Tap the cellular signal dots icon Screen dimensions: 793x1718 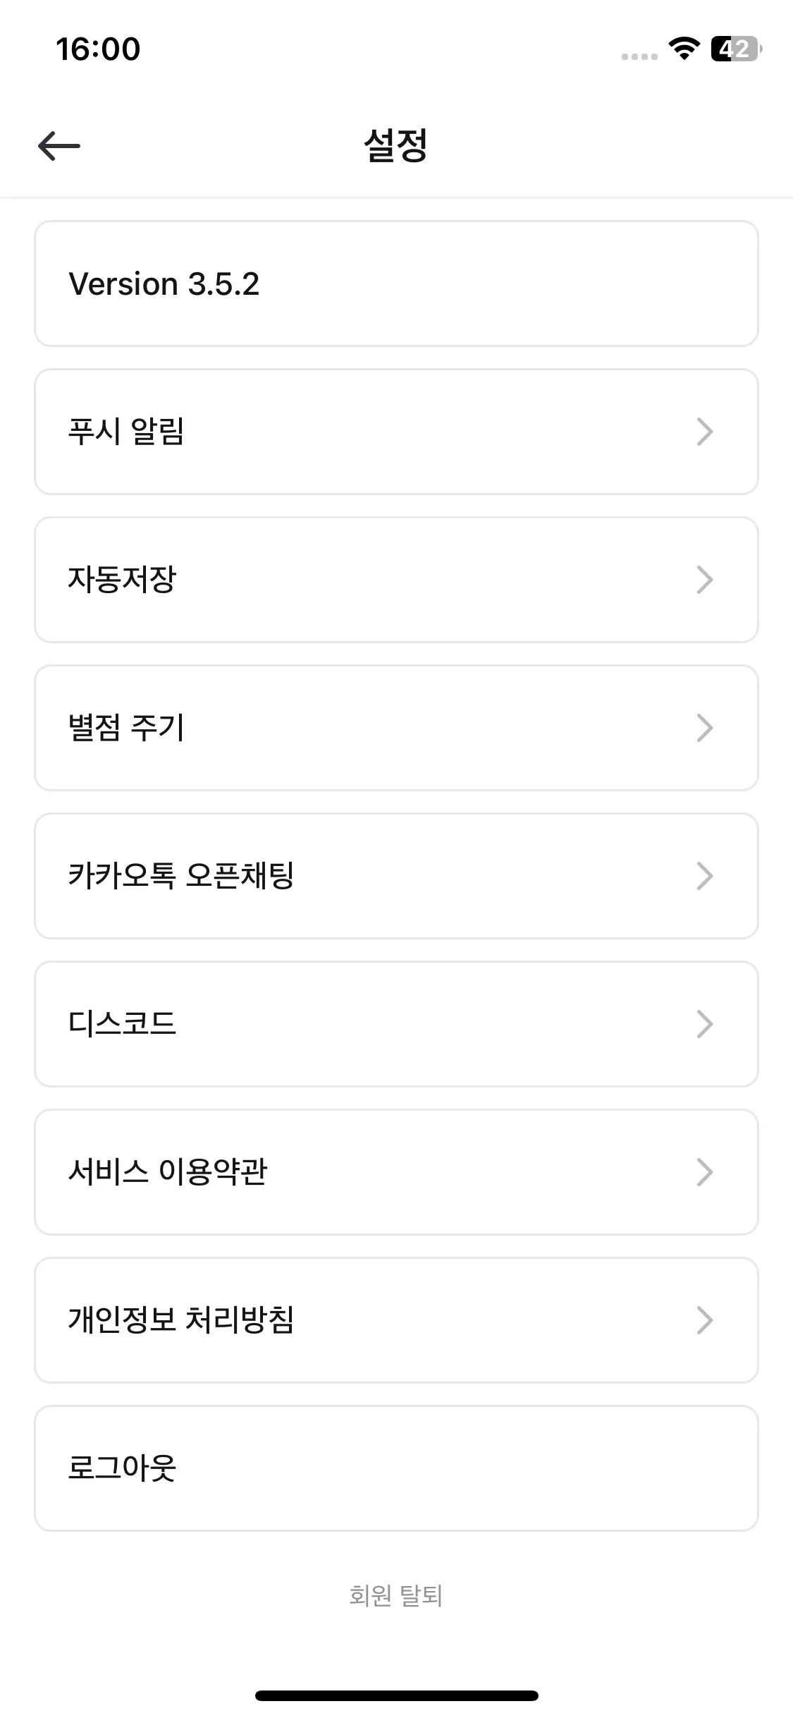[x=639, y=56]
